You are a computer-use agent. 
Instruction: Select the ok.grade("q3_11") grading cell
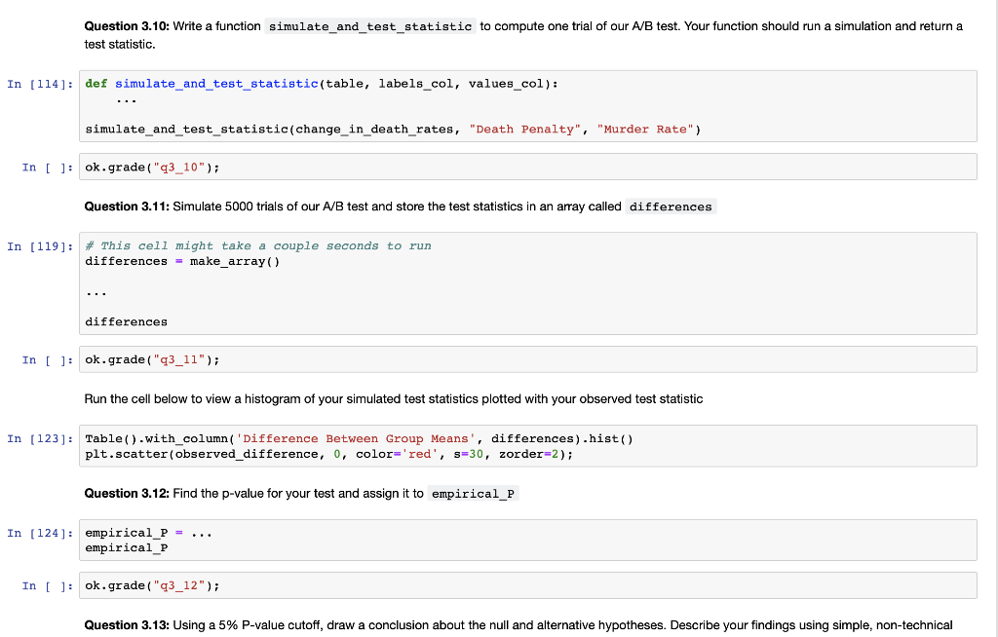pyautogui.click(x=390, y=358)
